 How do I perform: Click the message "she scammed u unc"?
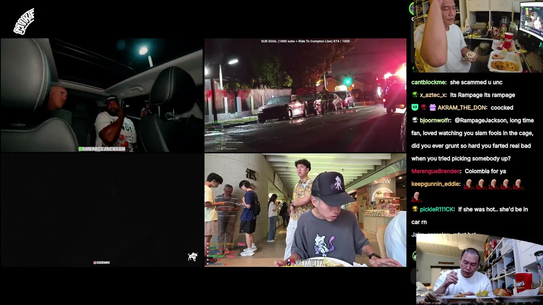(x=476, y=82)
